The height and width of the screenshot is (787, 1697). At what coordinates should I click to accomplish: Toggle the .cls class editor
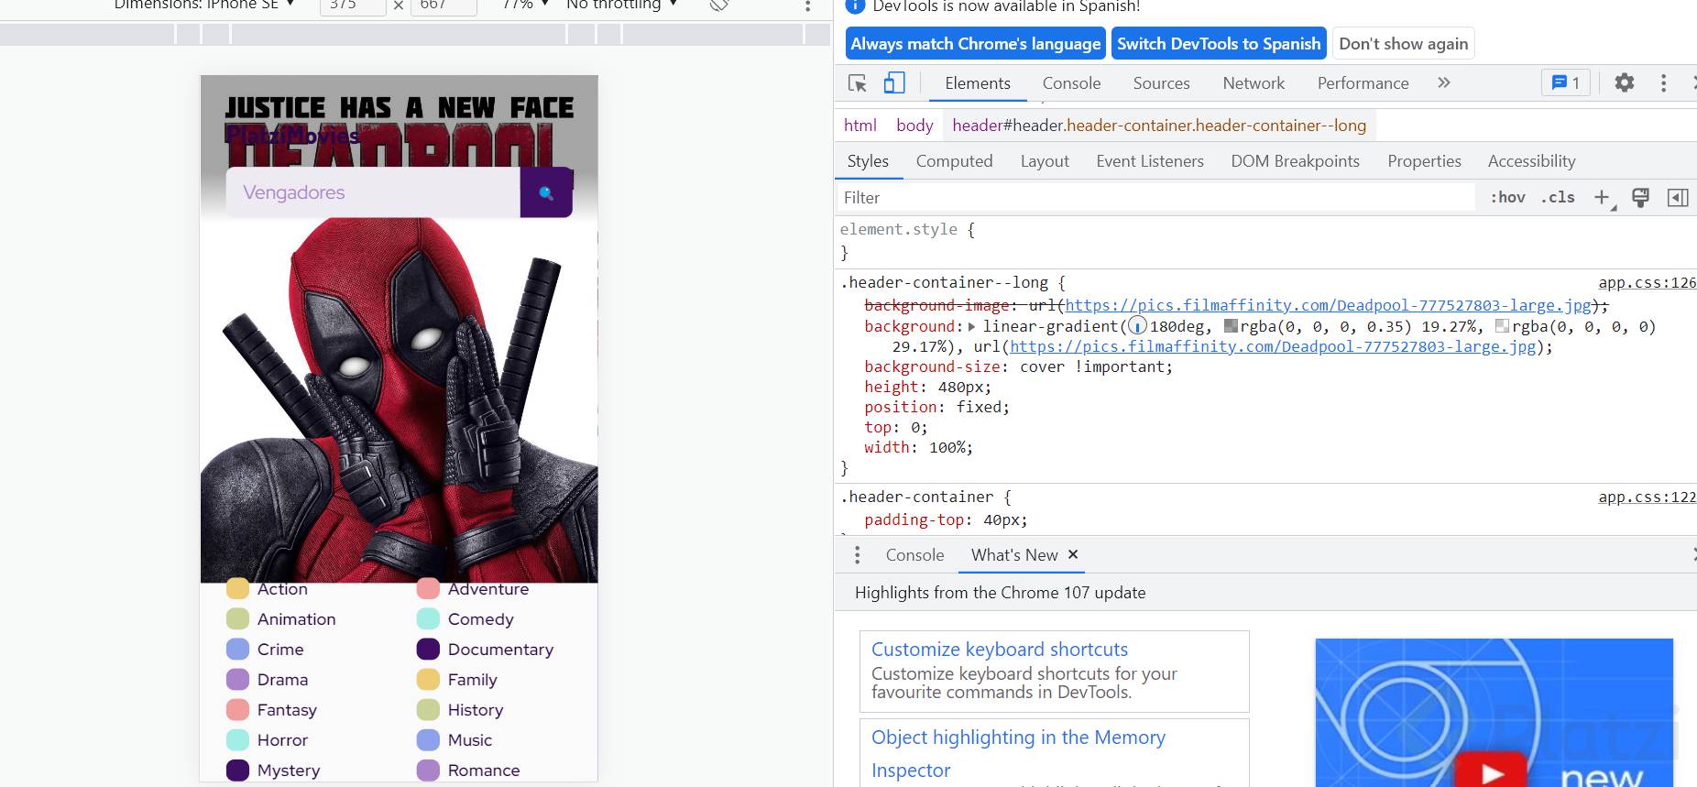point(1558,198)
